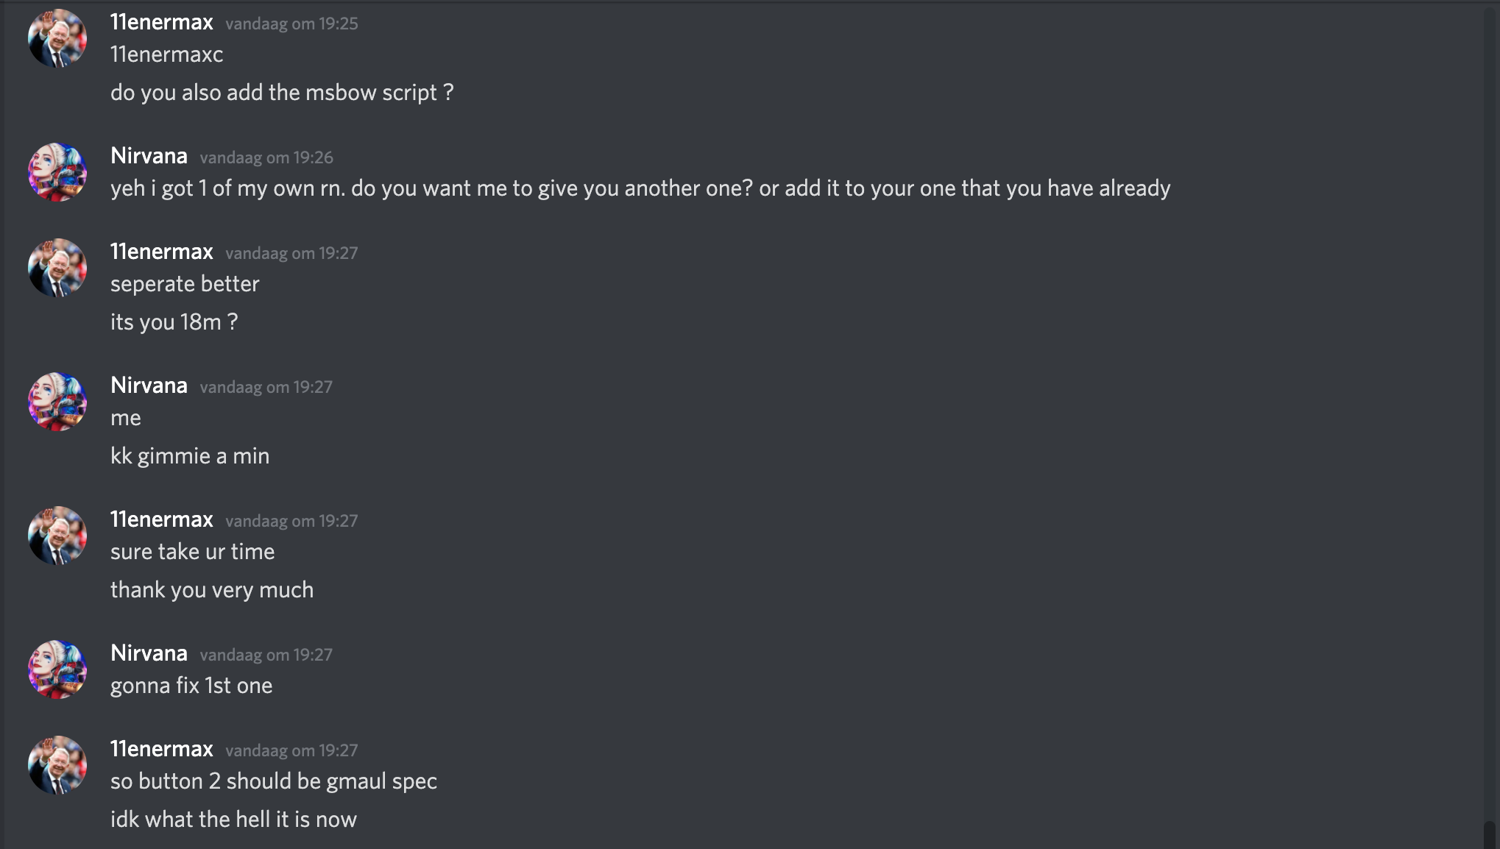
Task: Open Nirvana avatar beside 19:26 message
Action: pyautogui.click(x=57, y=172)
